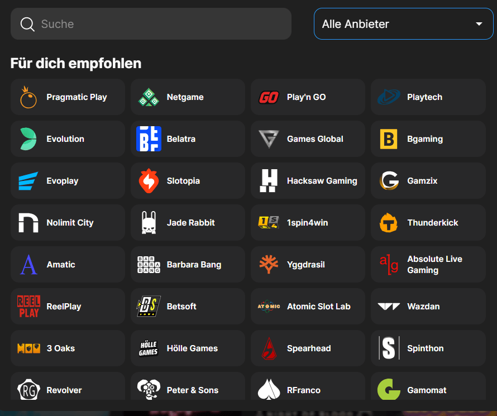
Task: Click the Belatra blue logo icon
Action: pos(149,139)
